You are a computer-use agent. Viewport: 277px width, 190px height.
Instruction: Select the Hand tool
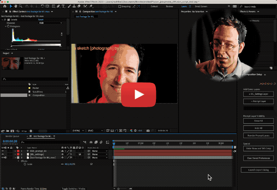point(16,6)
